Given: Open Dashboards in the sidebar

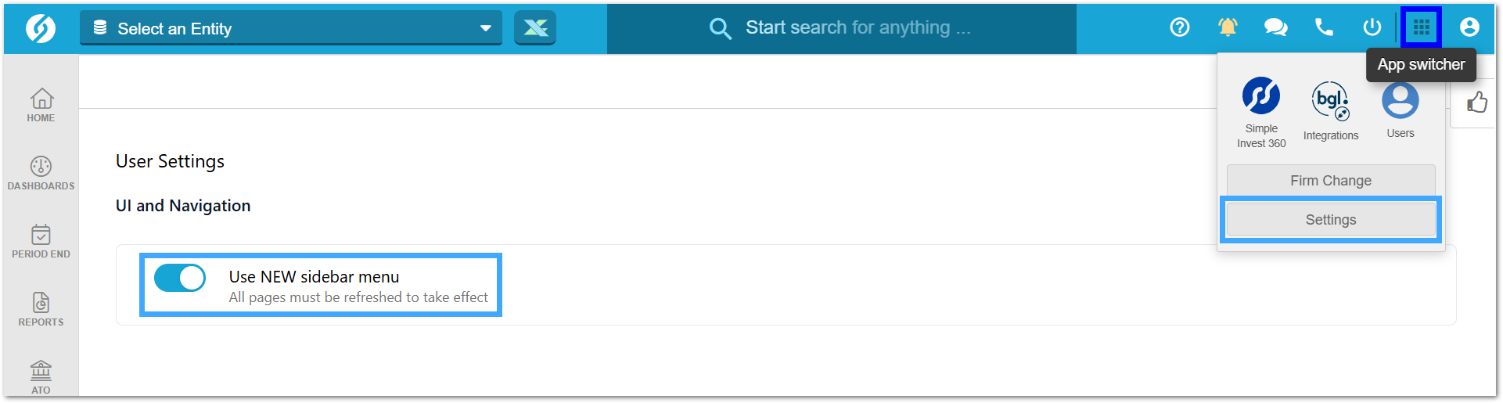Looking at the screenshot, I should 41,173.
